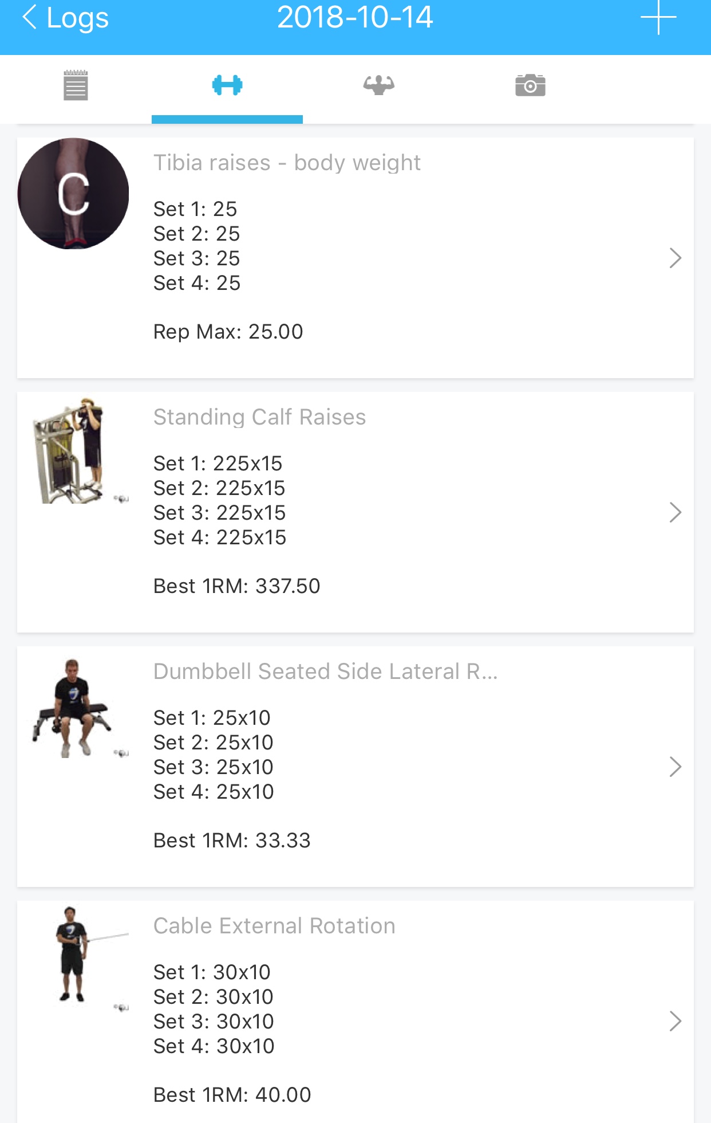Tap the plus icon to add entry
The image size is (711, 1123).
click(658, 18)
